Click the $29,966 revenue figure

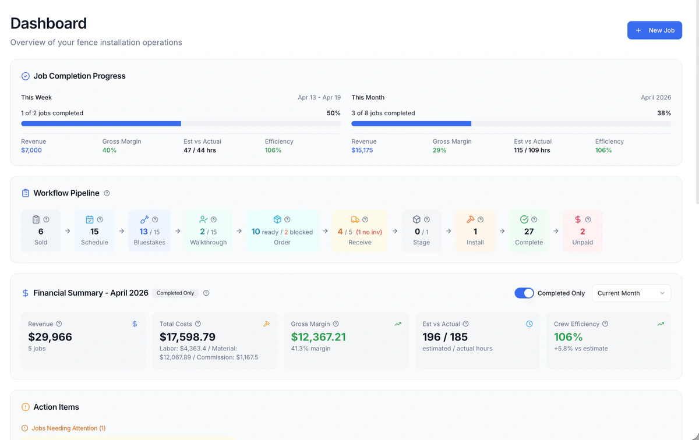pyautogui.click(x=50, y=337)
